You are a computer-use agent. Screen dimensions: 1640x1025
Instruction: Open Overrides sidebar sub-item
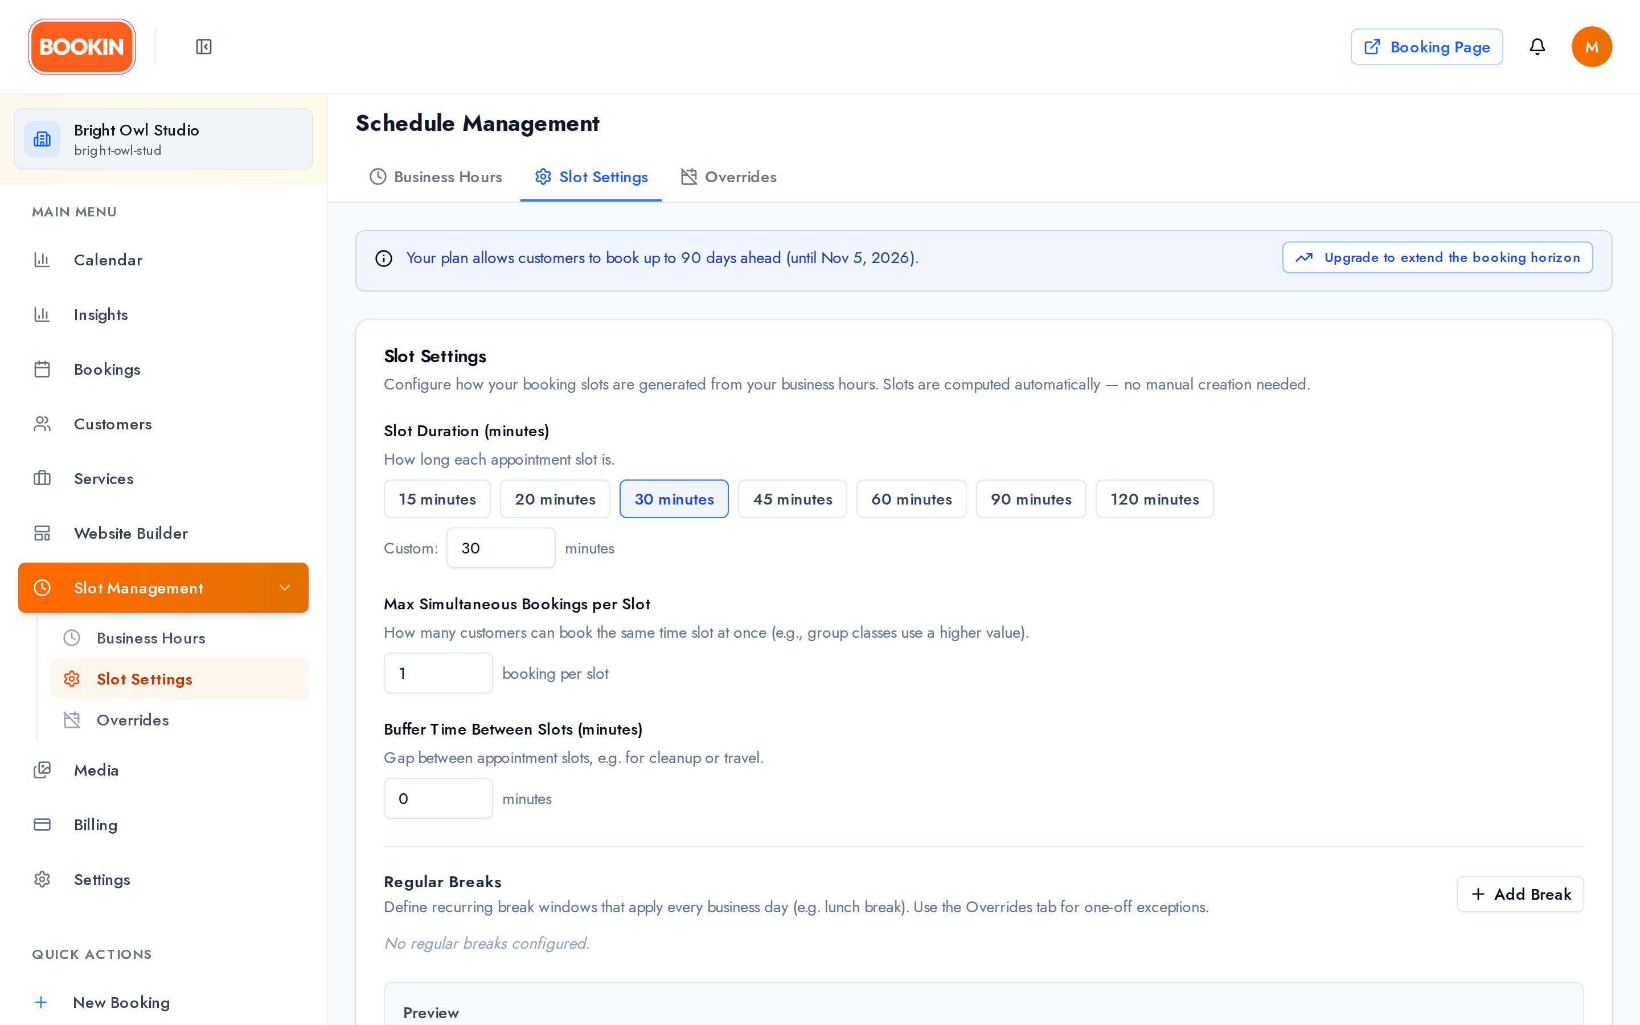click(x=179, y=720)
